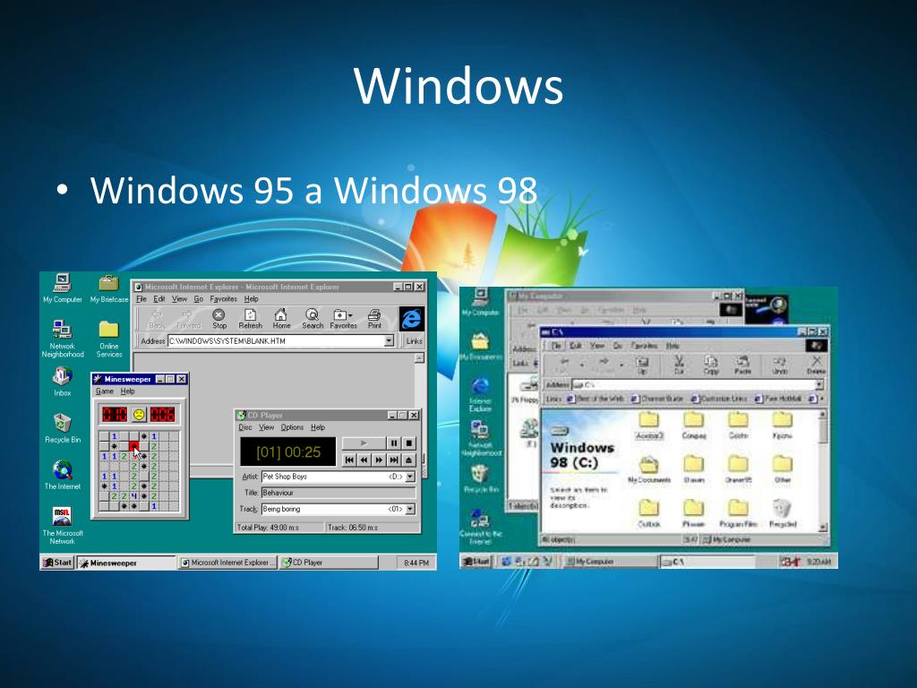
Task: Expand Links toolbar overflow arrow in C:\ window
Action: (822, 399)
